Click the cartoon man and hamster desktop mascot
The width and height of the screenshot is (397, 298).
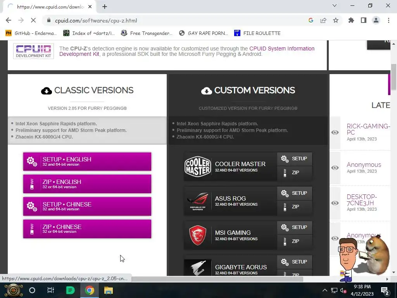click(364, 258)
